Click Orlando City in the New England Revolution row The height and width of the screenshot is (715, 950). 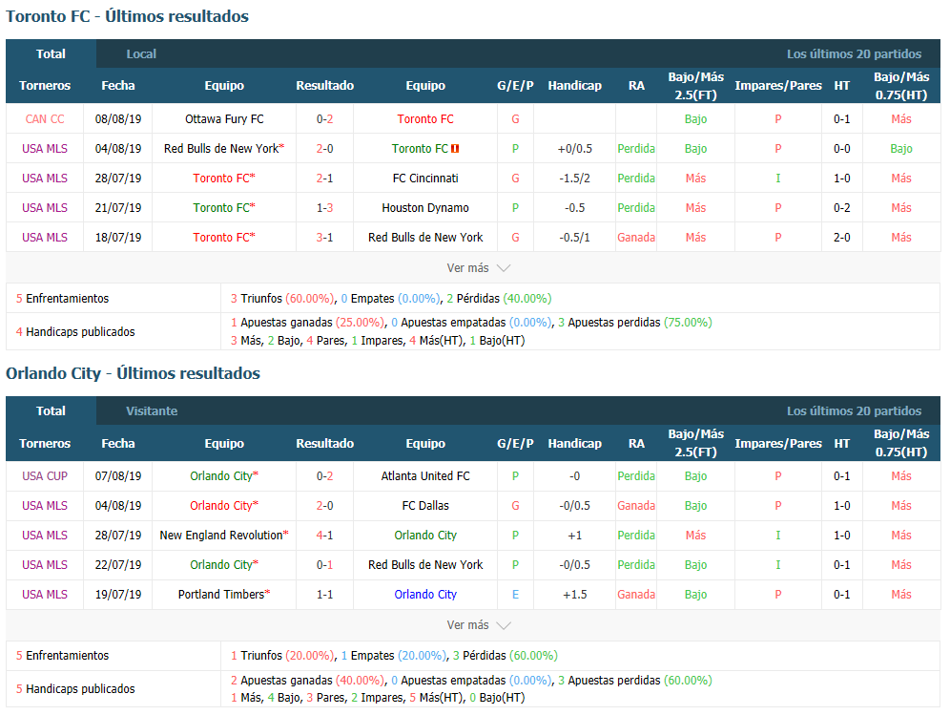(425, 536)
